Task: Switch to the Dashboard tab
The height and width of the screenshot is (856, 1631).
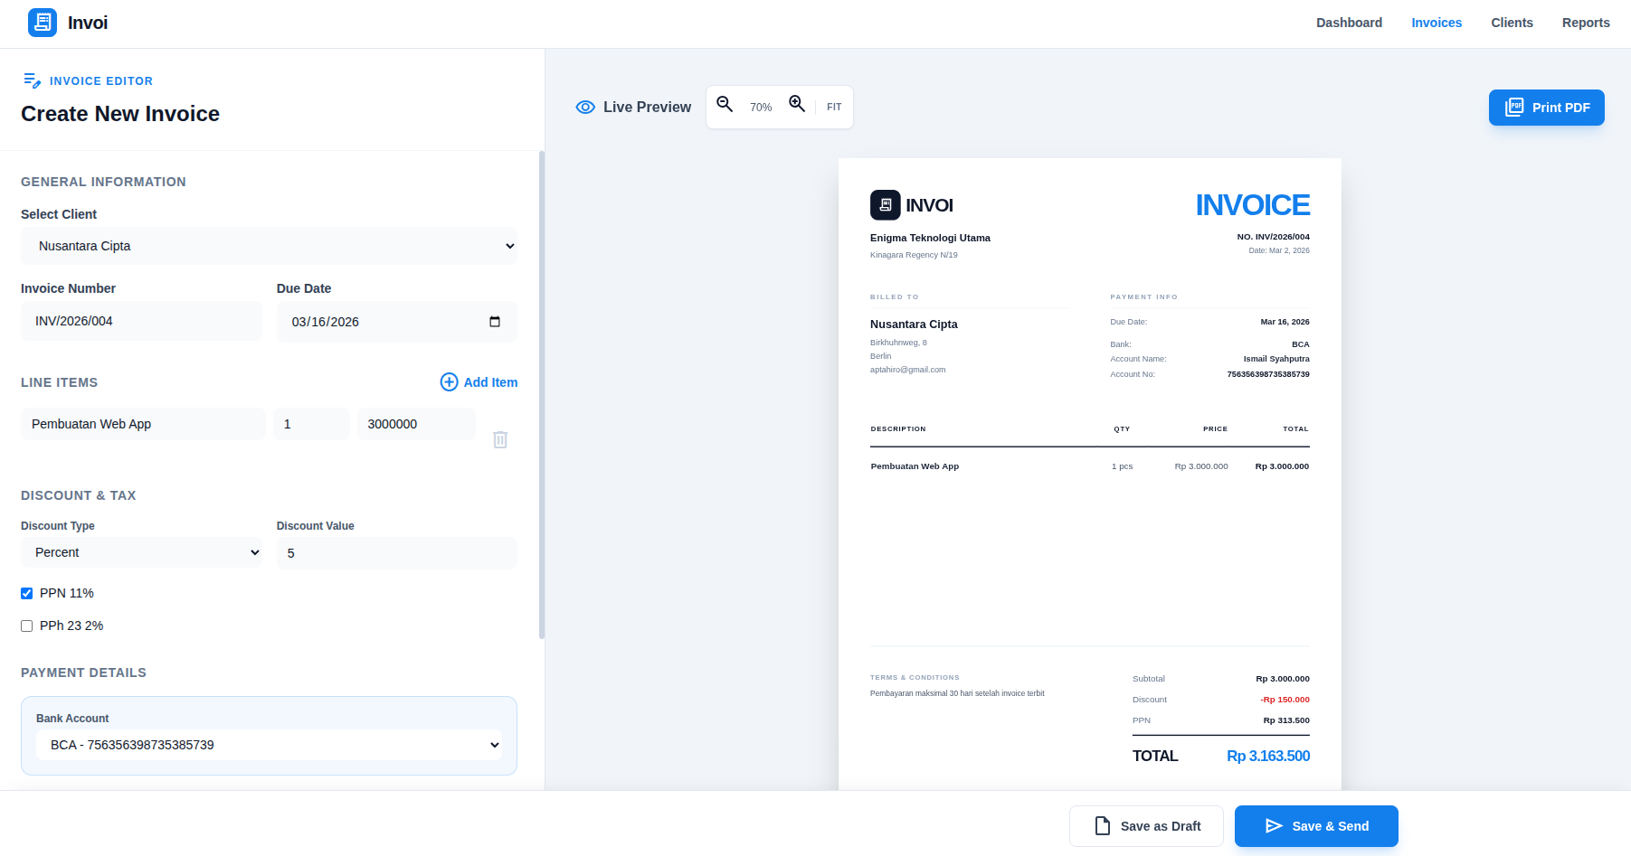Action: click(x=1349, y=23)
